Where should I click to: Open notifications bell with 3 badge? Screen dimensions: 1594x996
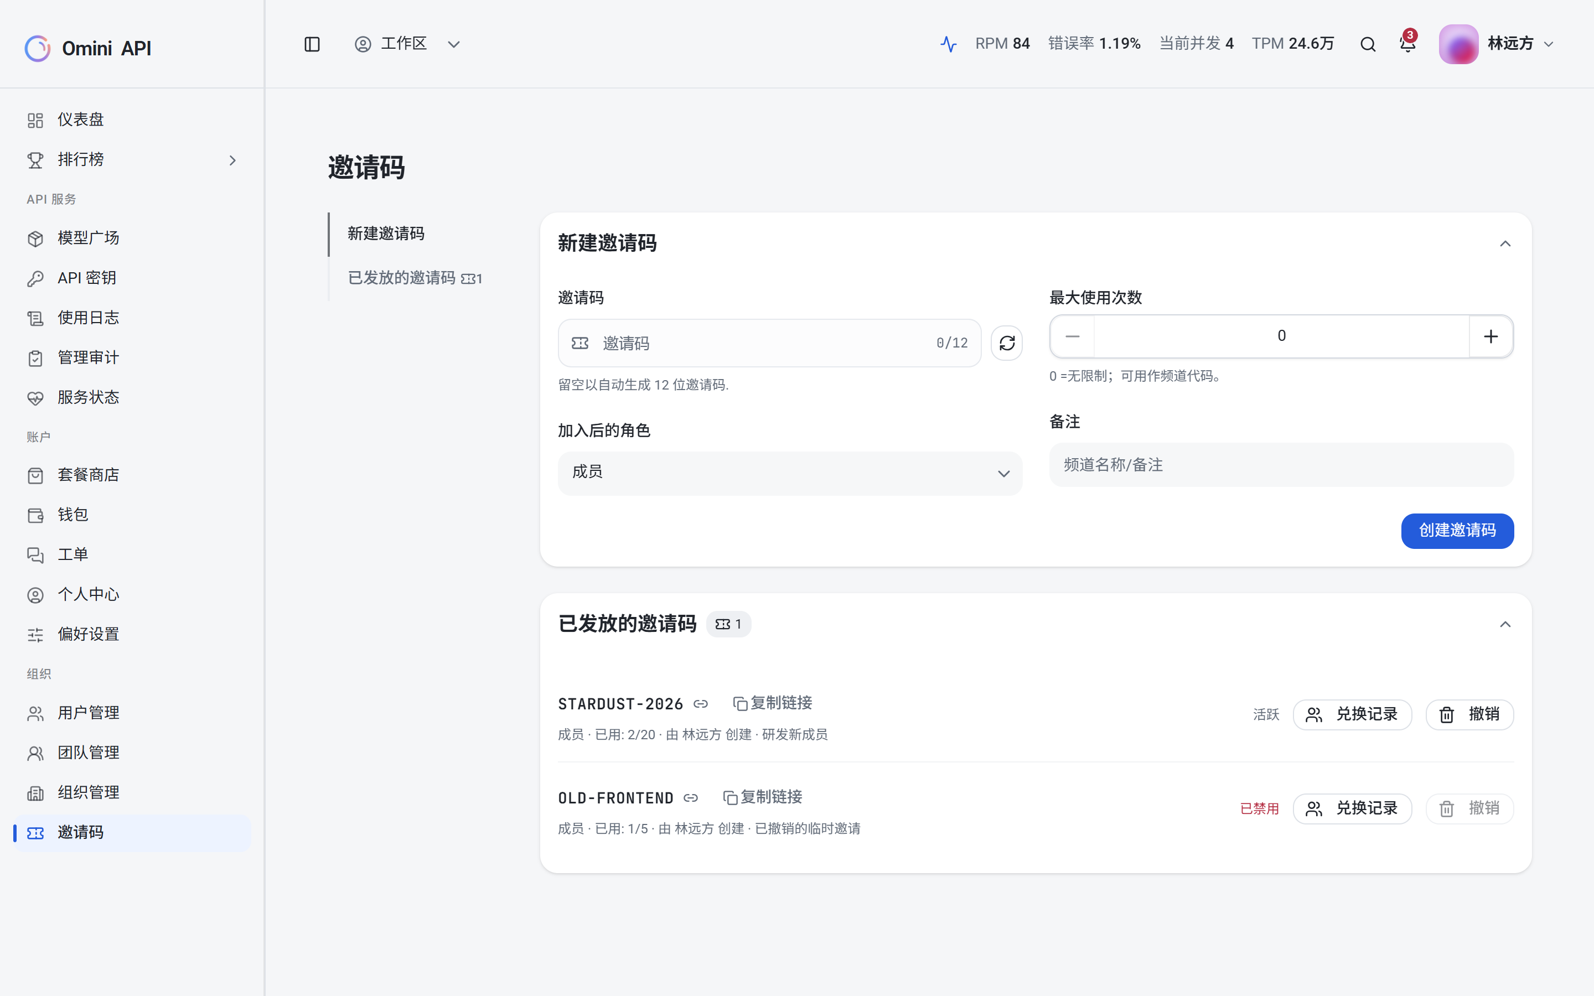[x=1407, y=44]
